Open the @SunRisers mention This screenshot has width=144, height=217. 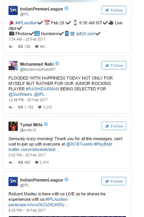click(x=20, y=94)
